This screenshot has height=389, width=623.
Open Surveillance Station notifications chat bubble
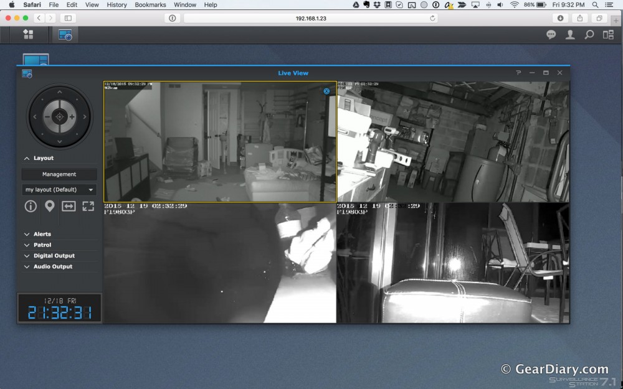pos(551,35)
